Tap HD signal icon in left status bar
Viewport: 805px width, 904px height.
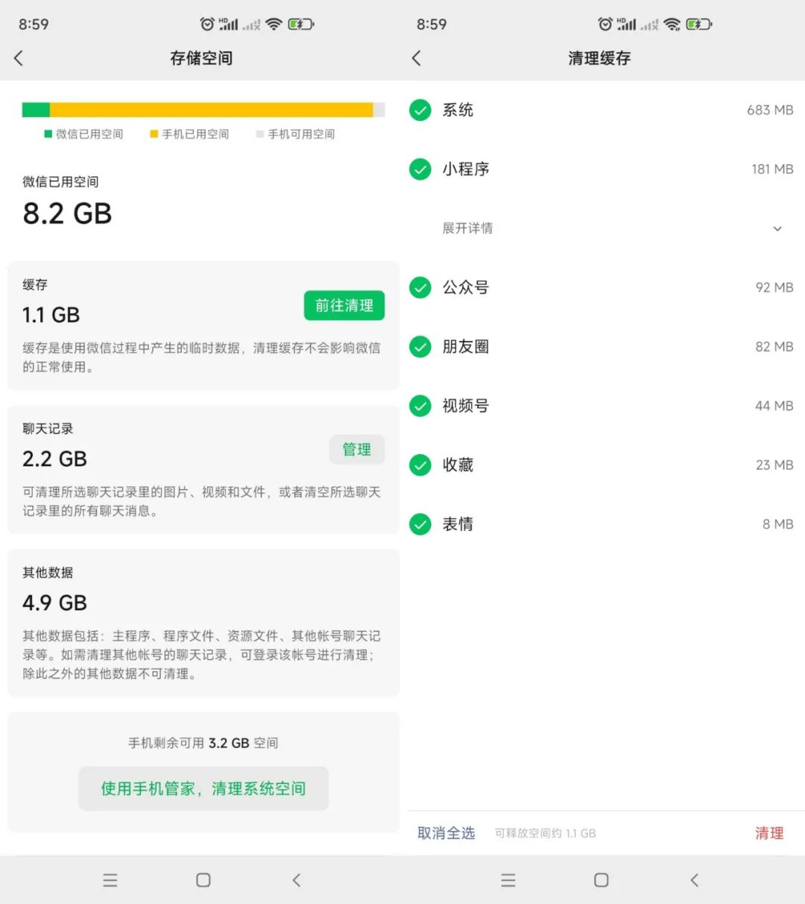(x=229, y=24)
